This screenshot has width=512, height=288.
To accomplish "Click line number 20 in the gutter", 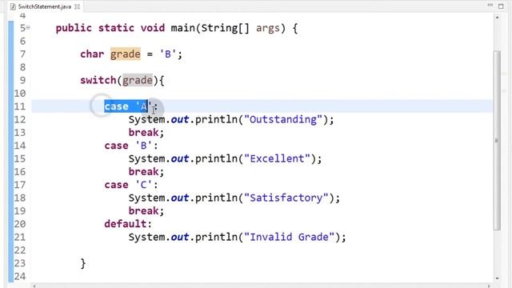I will 19,224.
